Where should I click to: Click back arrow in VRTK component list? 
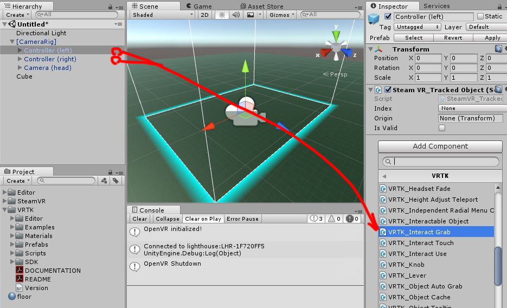coord(384,176)
